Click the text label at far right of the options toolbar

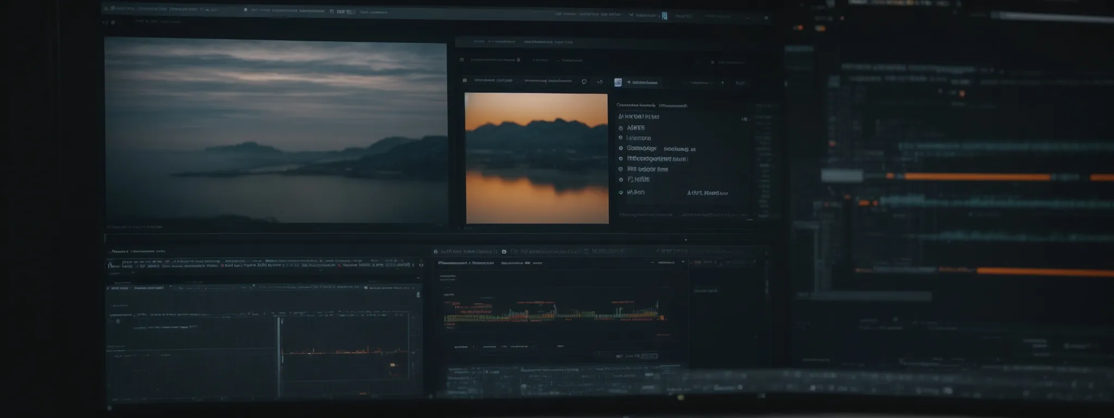pyautogui.click(x=740, y=83)
